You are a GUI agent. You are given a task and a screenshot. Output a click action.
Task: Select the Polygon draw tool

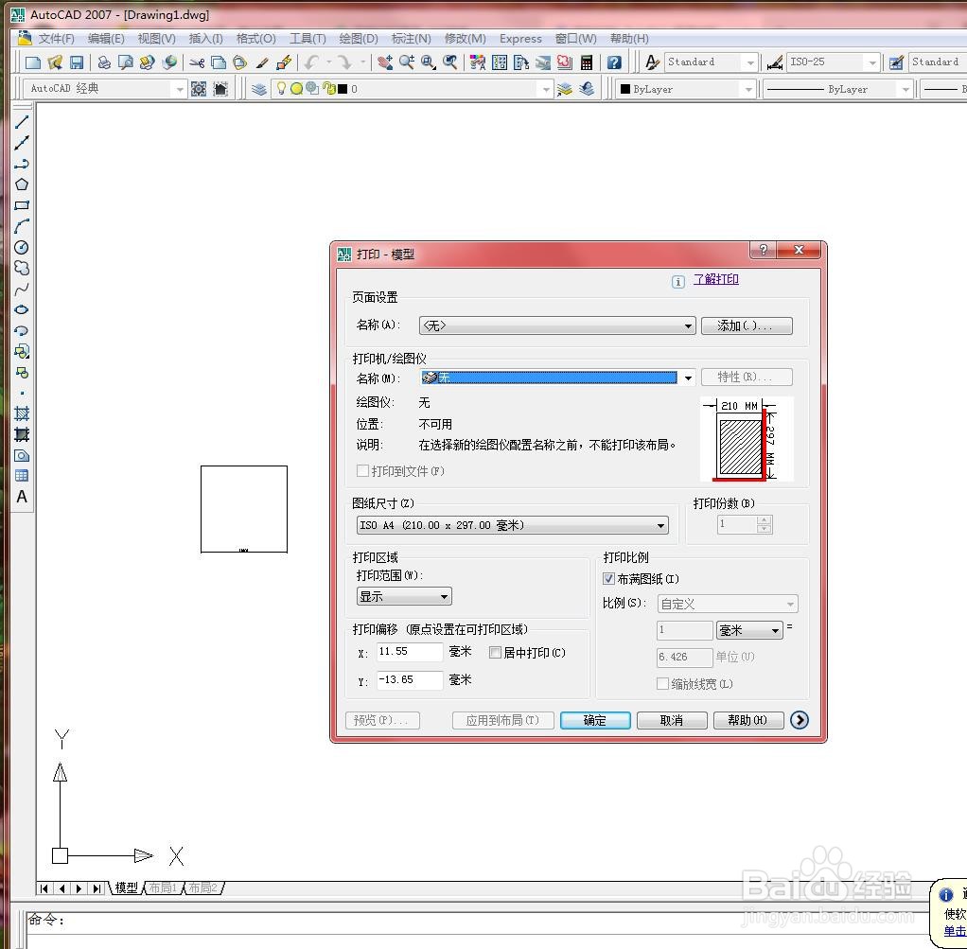point(22,185)
